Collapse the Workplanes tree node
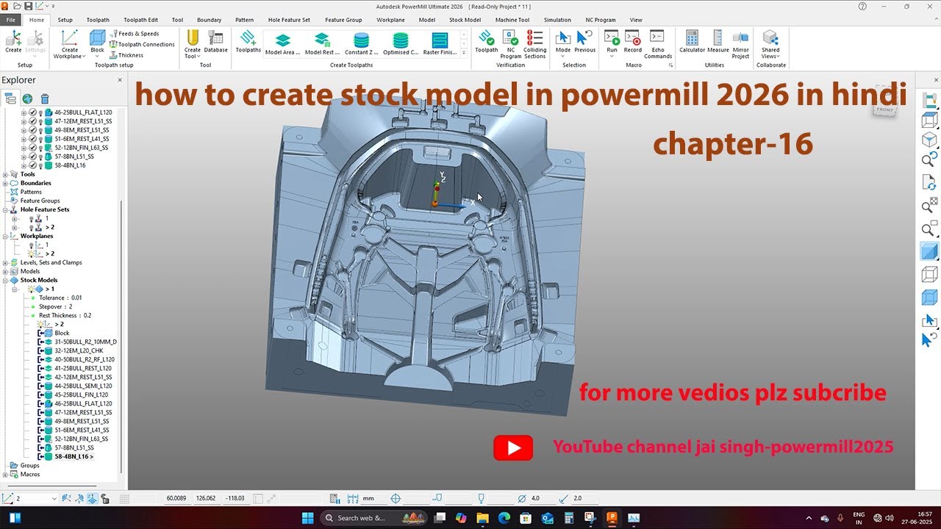The image size is (941, 529). 5,236
